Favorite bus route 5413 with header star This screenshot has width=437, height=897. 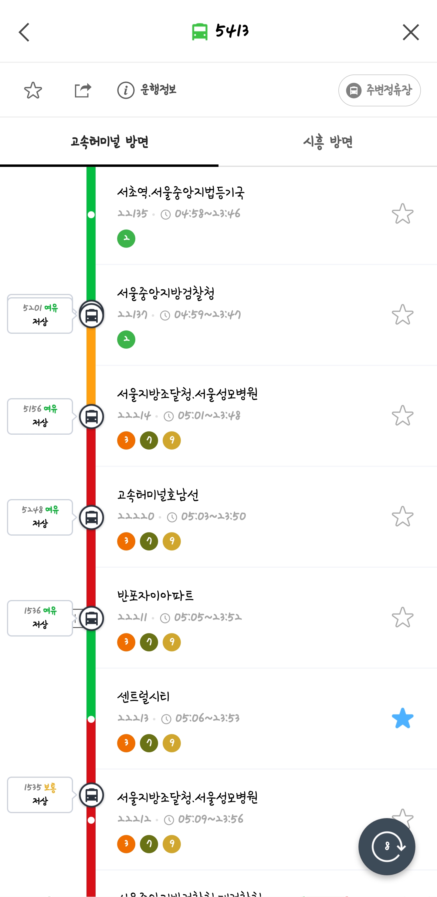pyautogui.click(x=33, y=90)
